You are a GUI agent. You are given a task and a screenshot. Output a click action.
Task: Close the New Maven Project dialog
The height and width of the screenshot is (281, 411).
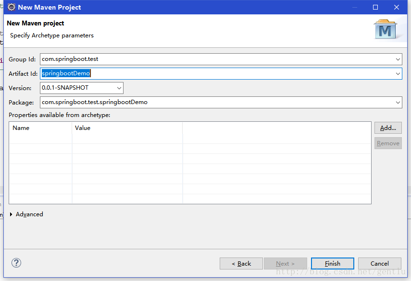coord(397,7)
